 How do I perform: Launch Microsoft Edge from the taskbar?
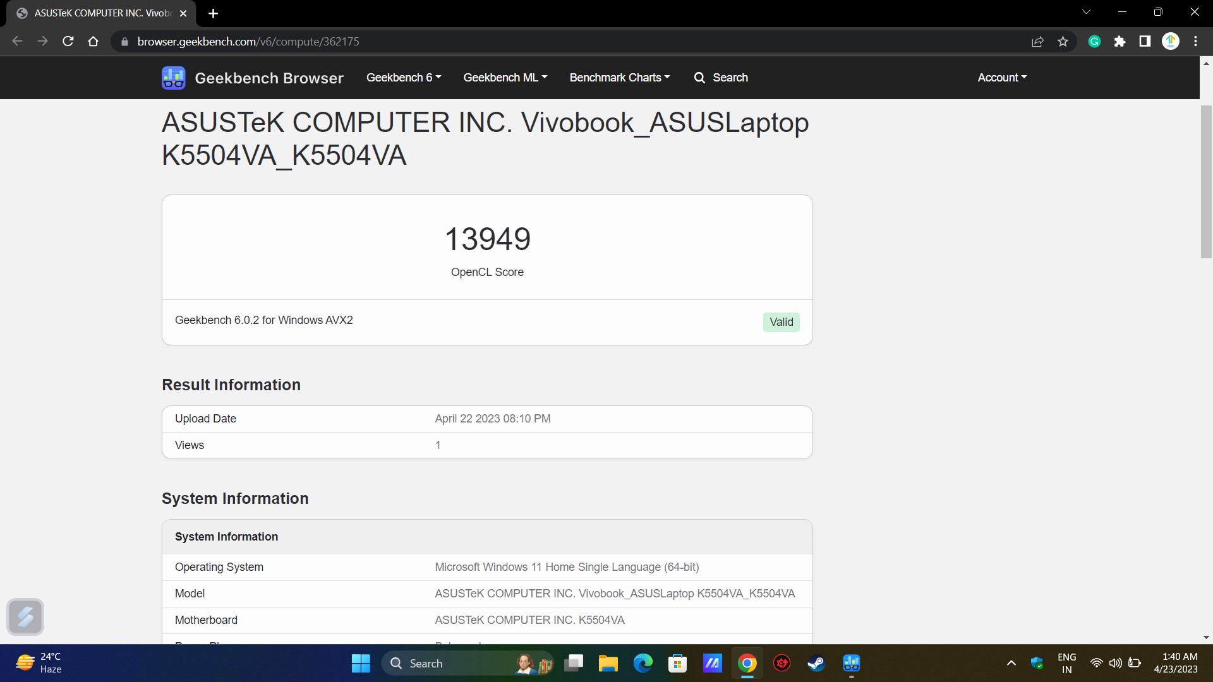643,663
